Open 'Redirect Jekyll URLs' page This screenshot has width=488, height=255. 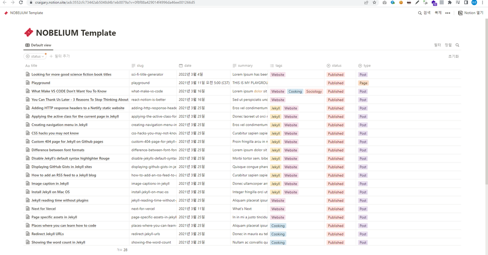[x=48, y=234]
